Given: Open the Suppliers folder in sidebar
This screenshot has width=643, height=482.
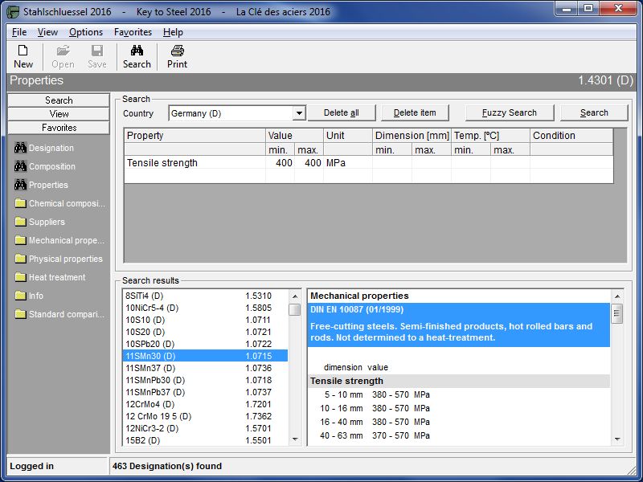Looking at the screenshot, I should pos(47,222).
